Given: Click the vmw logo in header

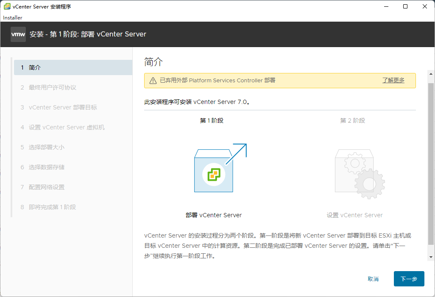Looking at the screenshot, I should pos(18,34).
